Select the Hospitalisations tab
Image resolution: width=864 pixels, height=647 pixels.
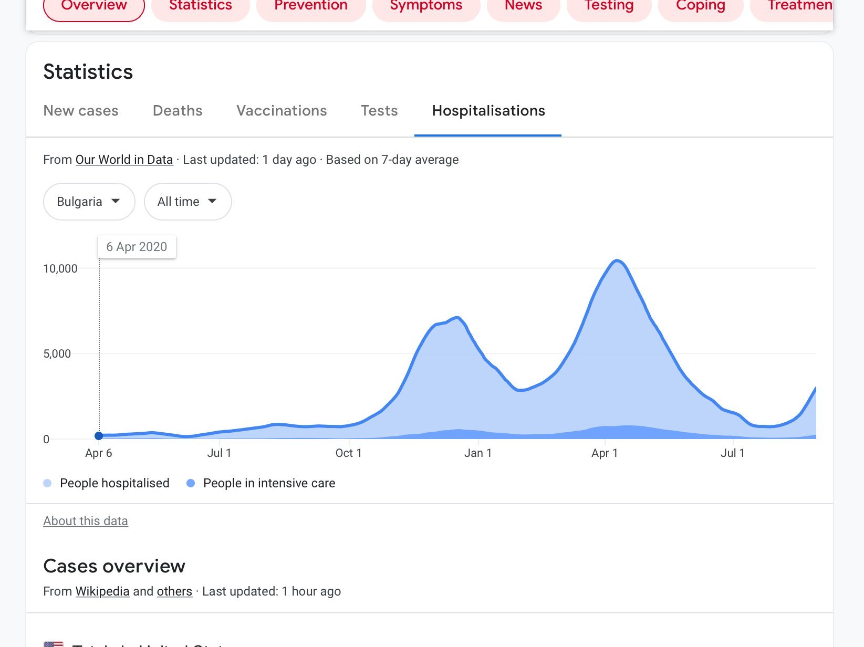488,111
